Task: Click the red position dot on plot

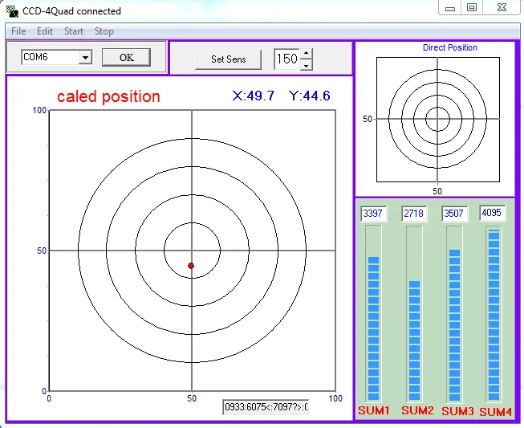Action: (x=191, y=265)
